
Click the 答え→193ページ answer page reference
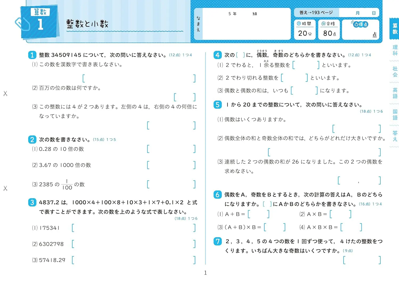[316, 13]
